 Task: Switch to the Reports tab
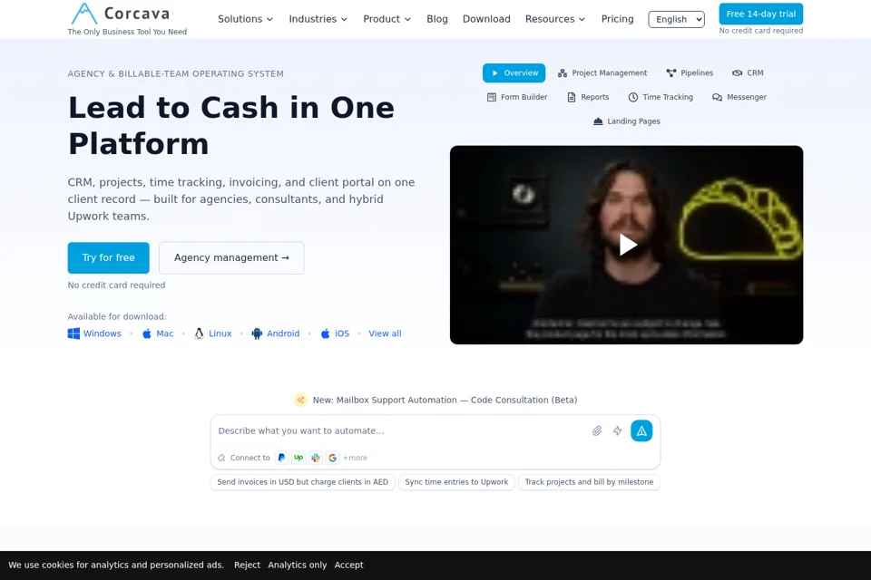(x=588, y=97)
